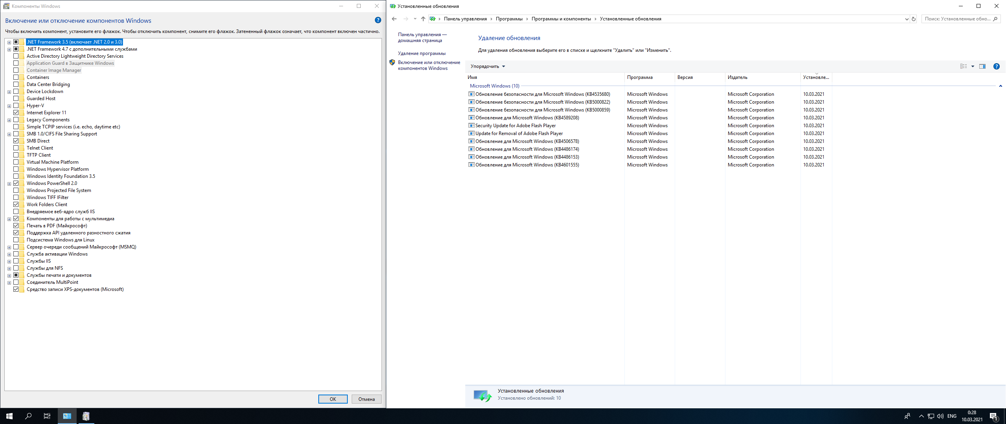Sort by Программа column header
This screenshot has height=424, width=1006.
tap(650, 77)
